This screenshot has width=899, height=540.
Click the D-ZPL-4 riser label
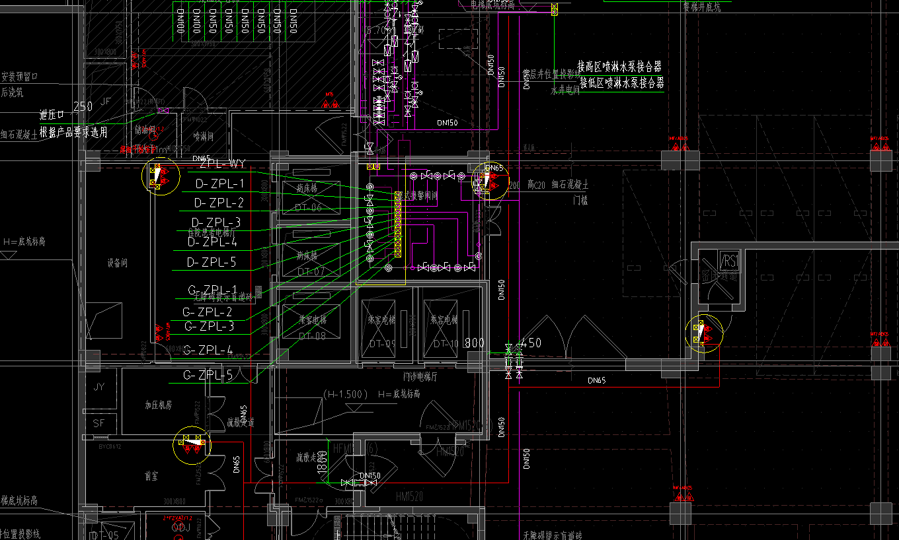click(x=212, y=242)
